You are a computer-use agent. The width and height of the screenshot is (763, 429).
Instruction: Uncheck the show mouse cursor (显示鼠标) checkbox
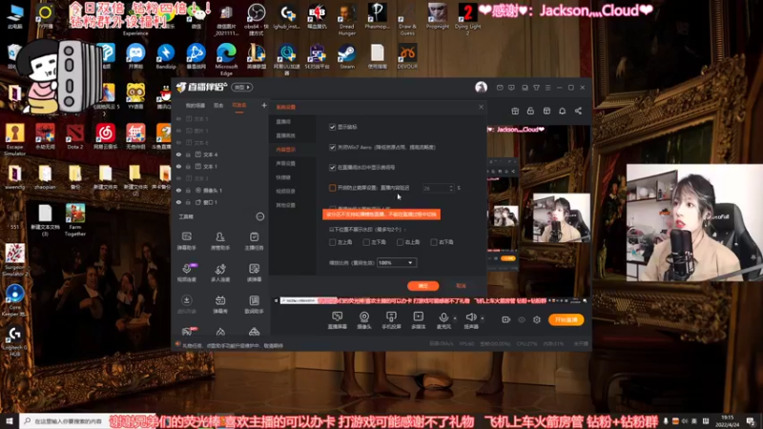click(x=332, y=127)
